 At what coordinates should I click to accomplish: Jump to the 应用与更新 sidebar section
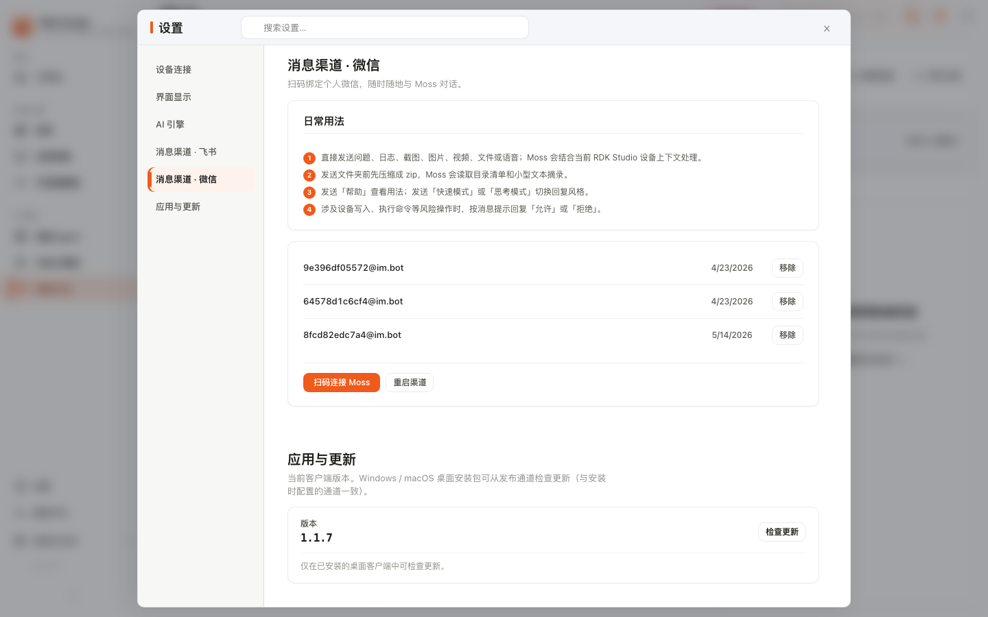click(201, 207)
